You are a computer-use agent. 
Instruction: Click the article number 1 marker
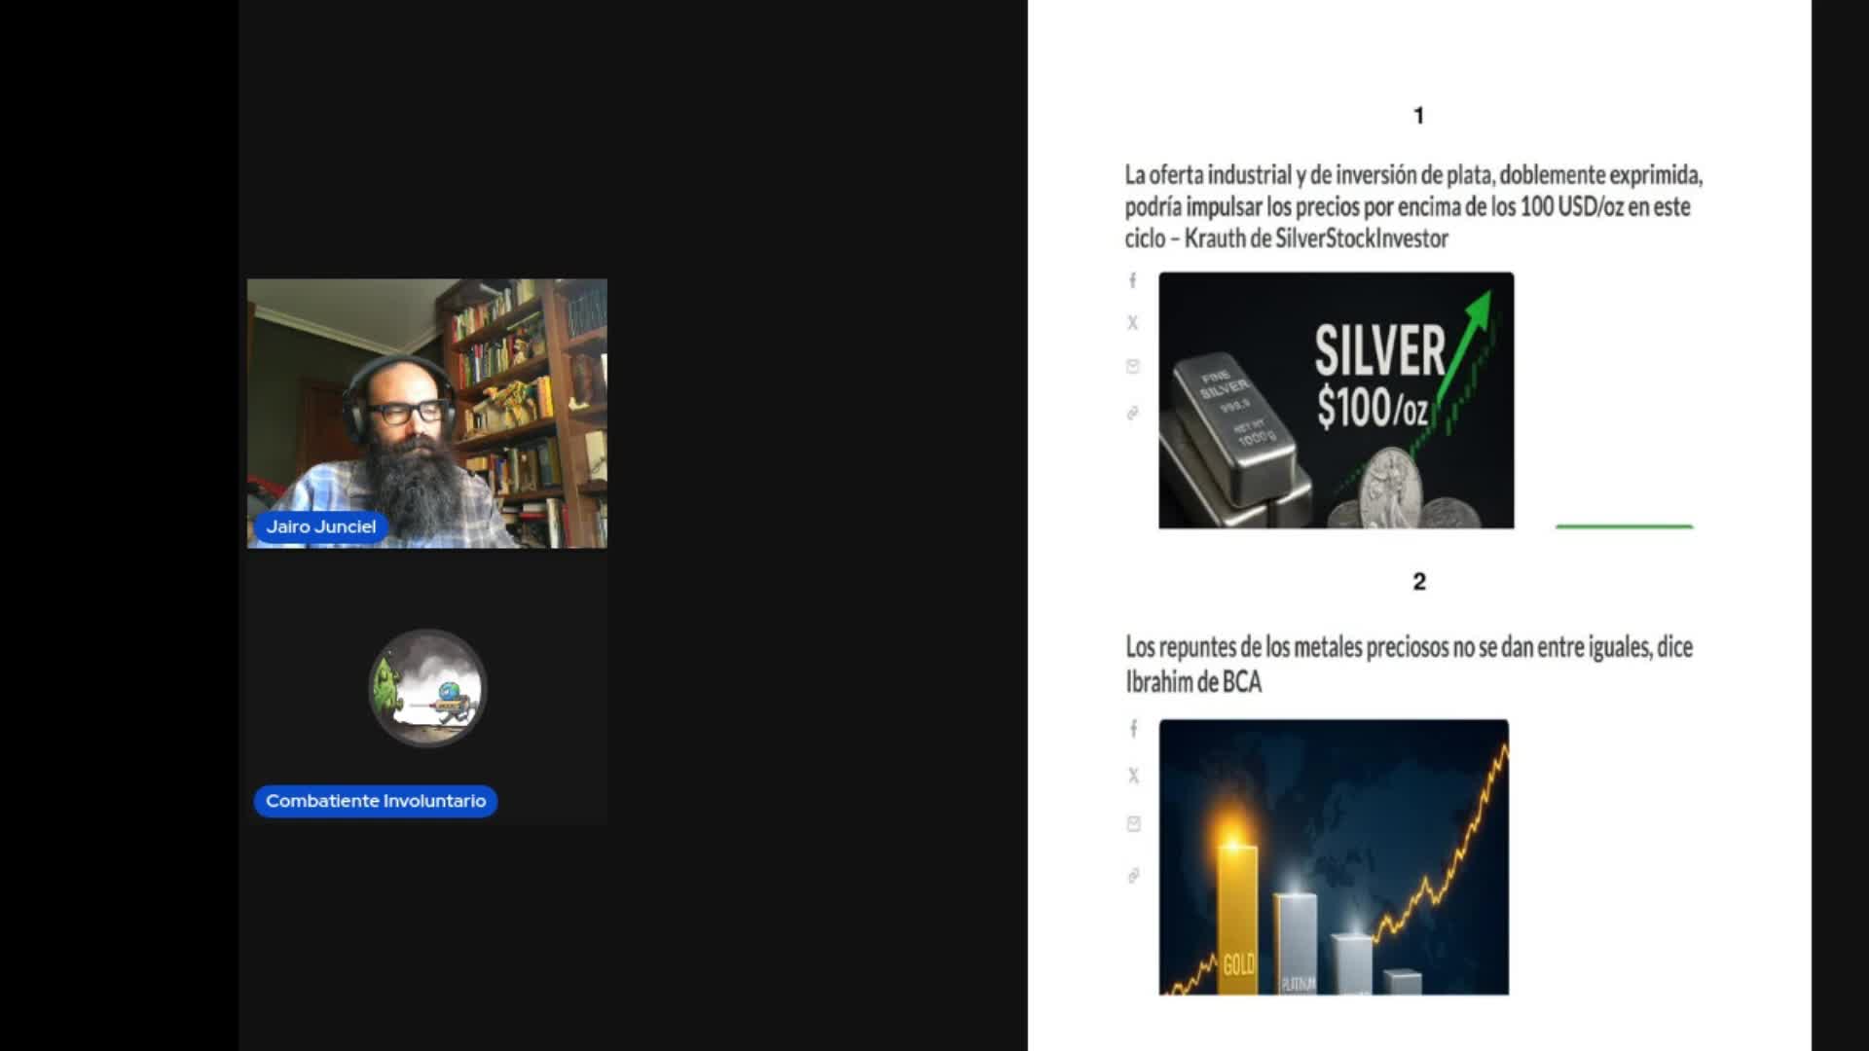pos(1418,116)
